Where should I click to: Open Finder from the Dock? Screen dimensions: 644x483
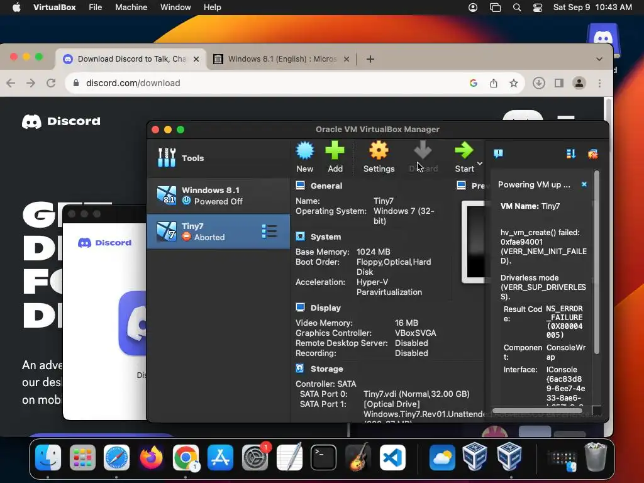(48, 457)
